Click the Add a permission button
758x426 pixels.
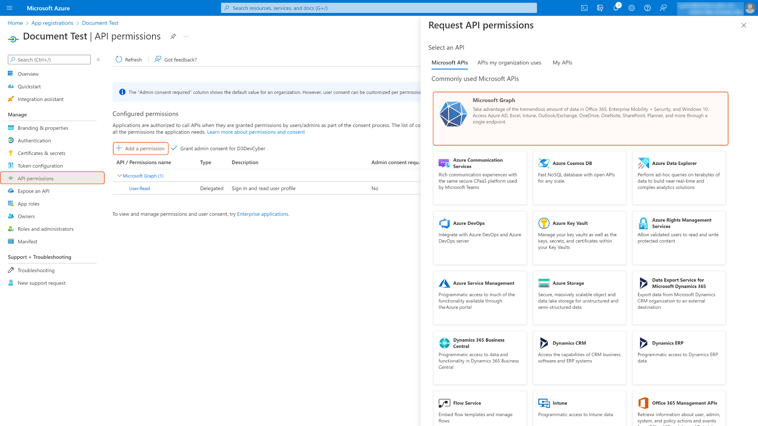(x=141, y=148)
